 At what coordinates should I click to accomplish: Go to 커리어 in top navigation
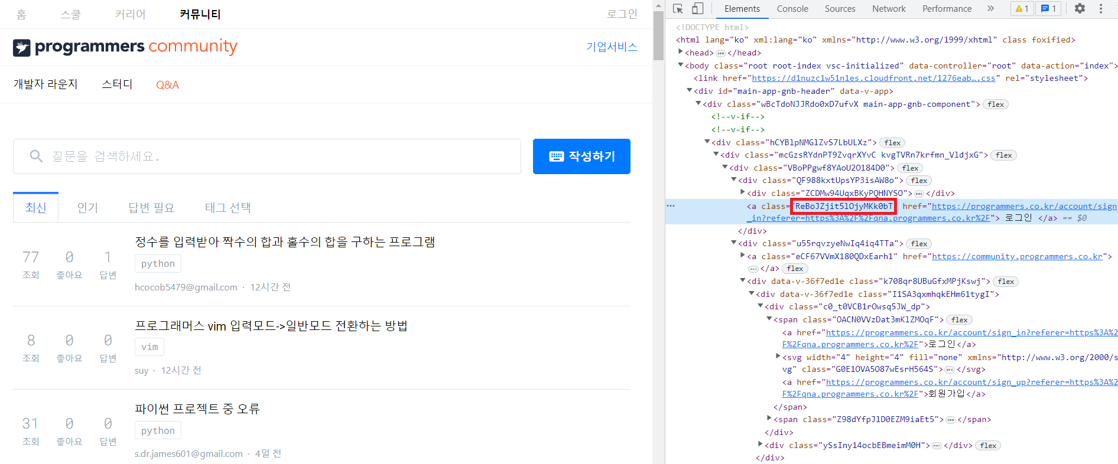(x=130, y=14)
